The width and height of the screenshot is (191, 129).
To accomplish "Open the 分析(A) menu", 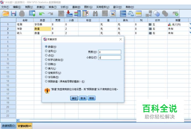I will coord(64,7).
